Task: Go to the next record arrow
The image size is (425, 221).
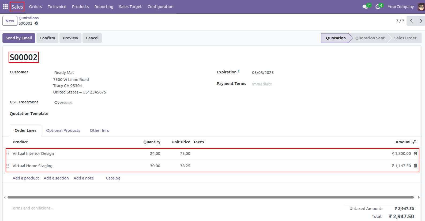Action: [x=420, y=21]
